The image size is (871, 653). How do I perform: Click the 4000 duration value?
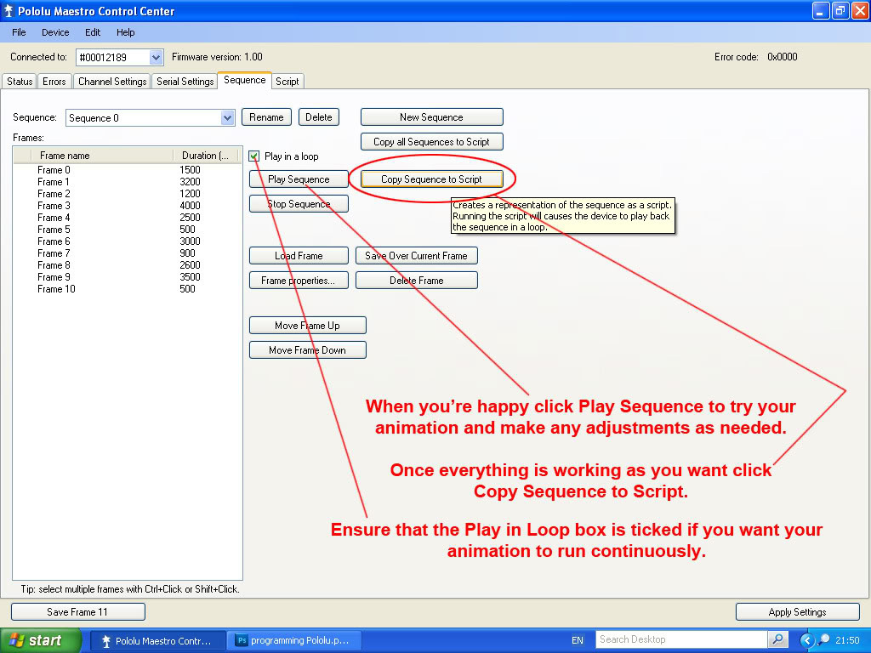190,206
